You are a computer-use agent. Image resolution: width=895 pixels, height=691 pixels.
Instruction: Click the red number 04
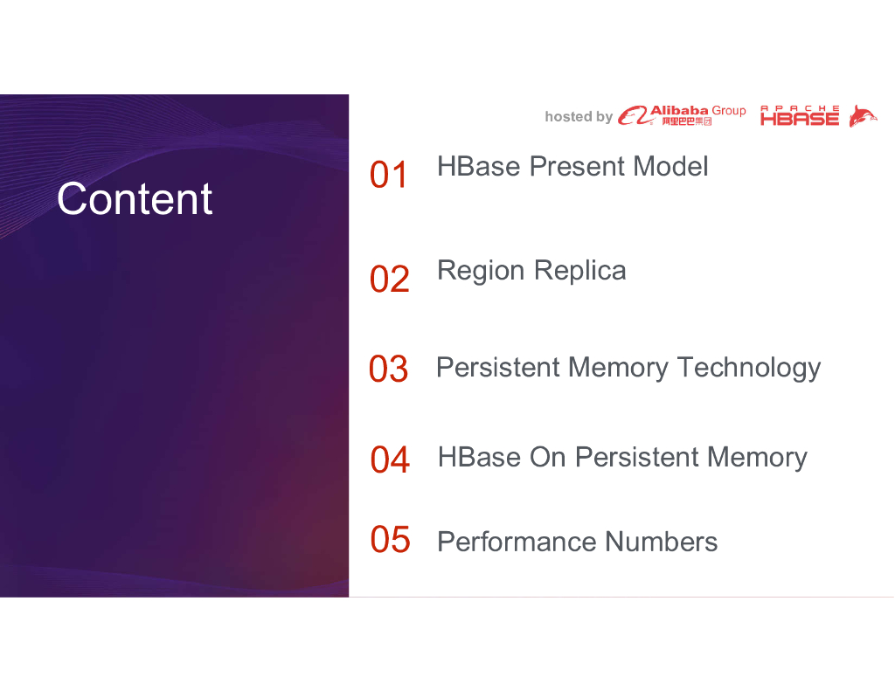389,460
